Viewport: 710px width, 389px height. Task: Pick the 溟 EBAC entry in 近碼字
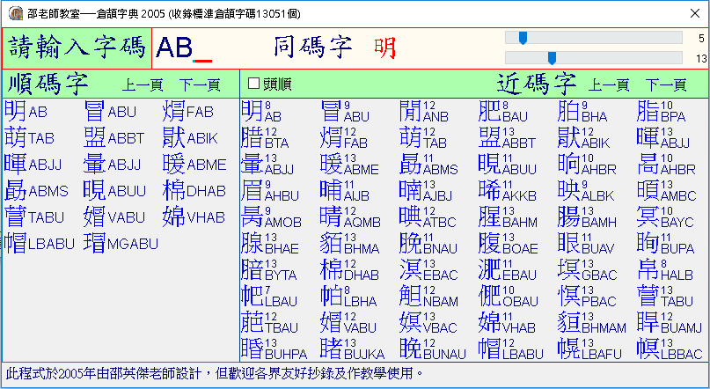click(428, 269)
